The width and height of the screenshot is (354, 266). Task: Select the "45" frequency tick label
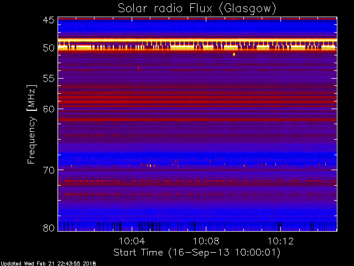click(x=49, y=20)
